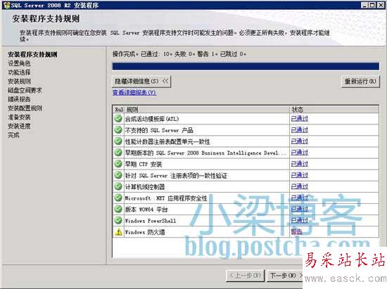Collapse details with 隐藏详细信息 button

click(x=141, y=82)
